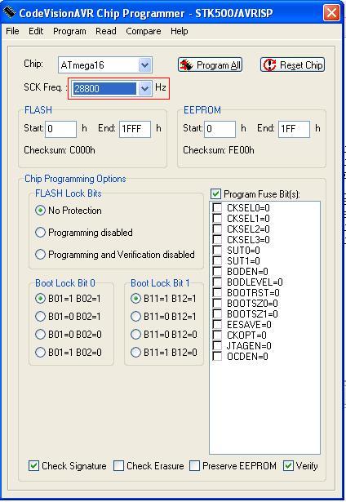This screenshot has height=502, width=346.
Task: Close the Chip Programmer window
Action: click(x=331, y=13)
